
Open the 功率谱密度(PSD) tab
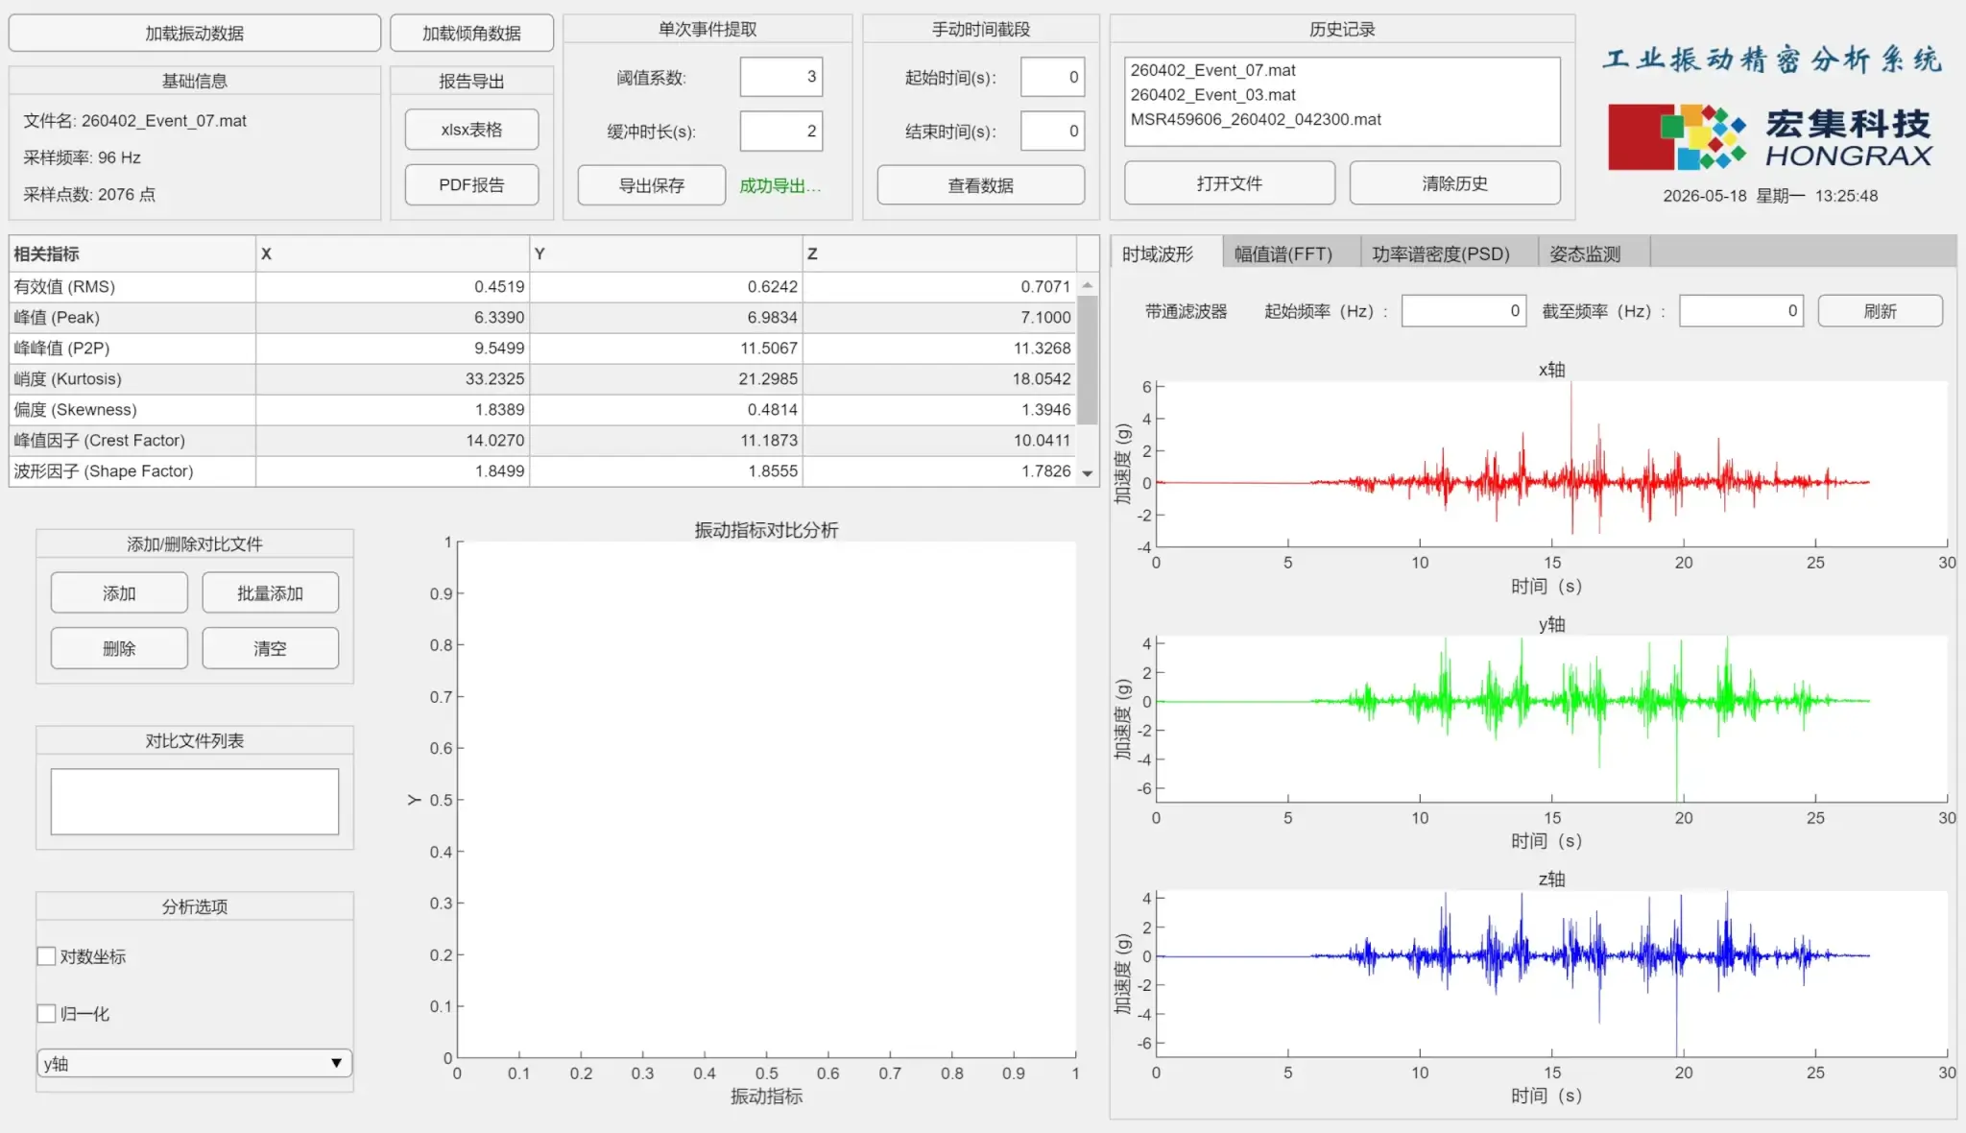click(x=1448, y=253)
